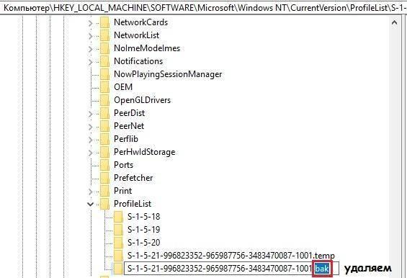407x278 pixels.
Task: Select the S-1-5-18 subkey label
Action: [144, 217]
